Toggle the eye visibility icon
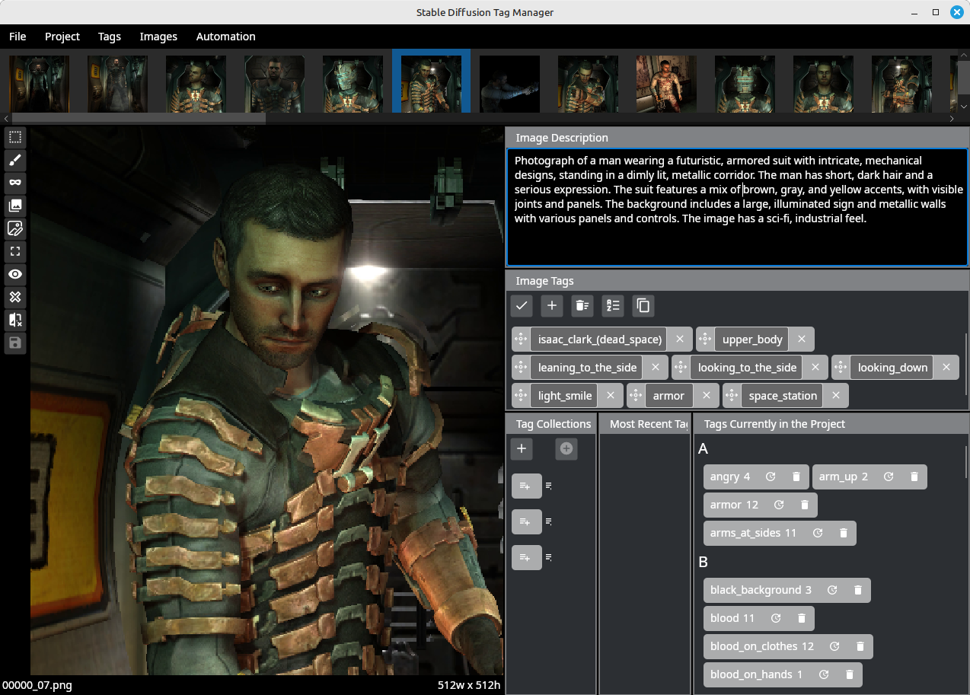The image size is (970, 695). click(15, 274)
